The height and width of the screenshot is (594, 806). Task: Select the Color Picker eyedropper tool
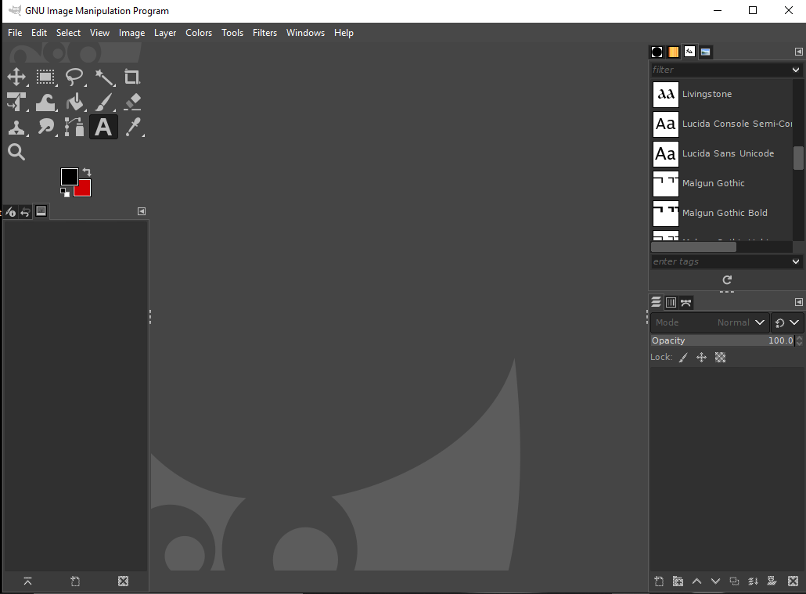click(134, 127)
